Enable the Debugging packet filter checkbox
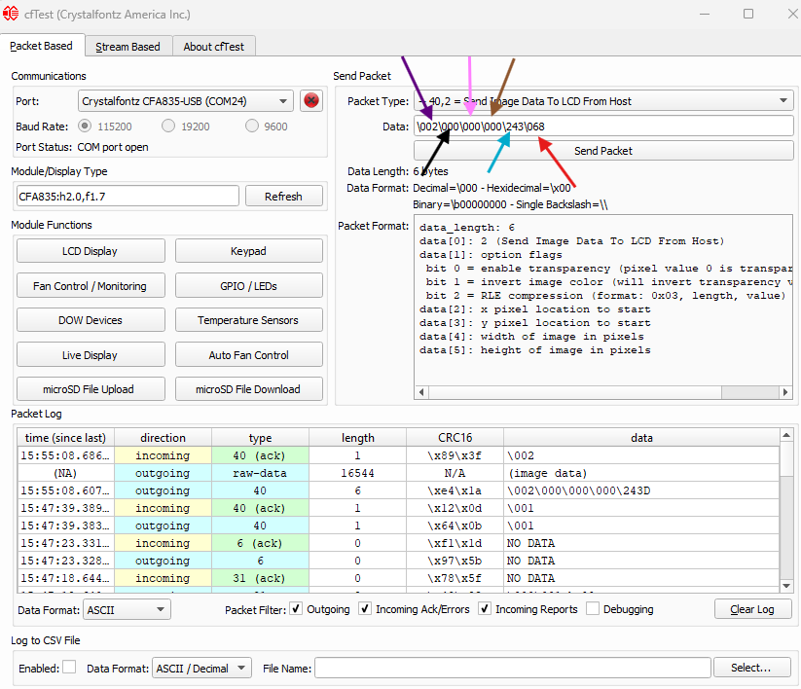801x689 pixels. tap(593, 609)
